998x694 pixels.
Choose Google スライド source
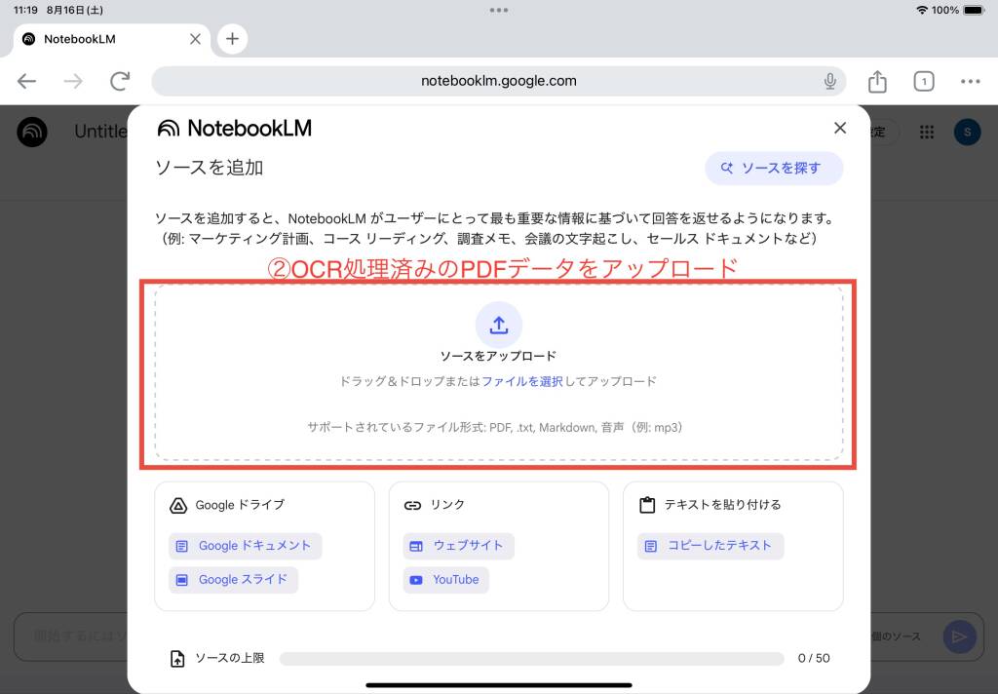point(233,580)
